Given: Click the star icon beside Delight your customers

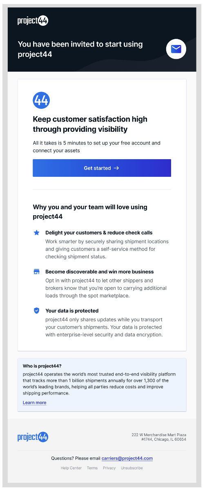Looking at the screenshot, I should coord(36,232).
